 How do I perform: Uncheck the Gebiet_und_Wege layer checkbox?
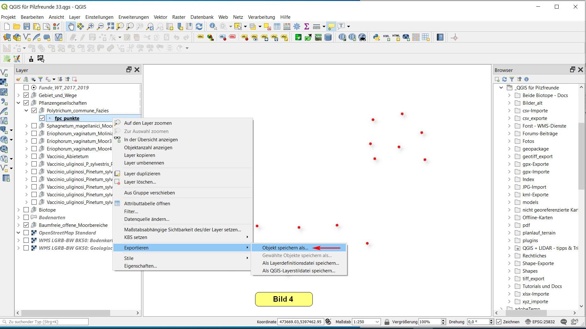click(26, 95)
